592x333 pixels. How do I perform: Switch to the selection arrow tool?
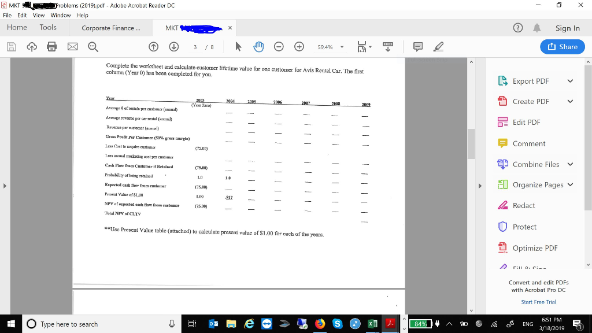coord(239,47)
